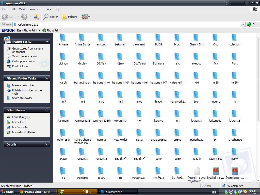Image resolution: width=260 pixels, height=195 pixels.
Task: Open the Start menu
Action: point(7,192)
